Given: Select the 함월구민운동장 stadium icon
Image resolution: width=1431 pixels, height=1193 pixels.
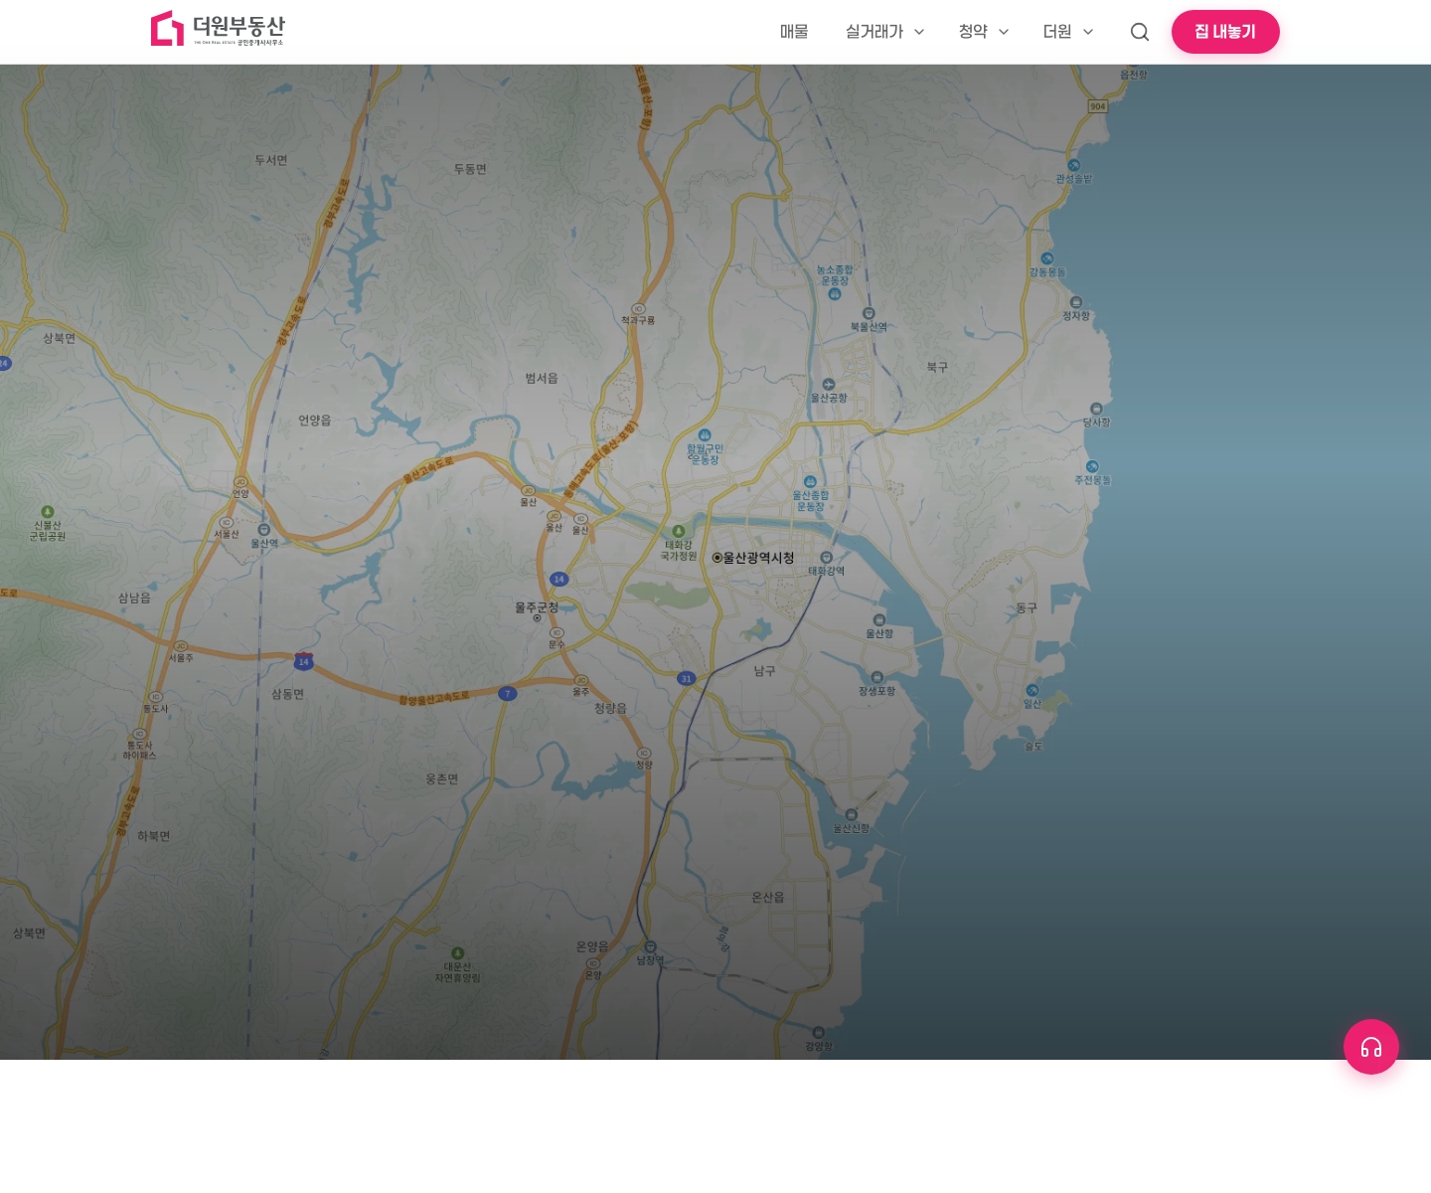Looking at the screenshot, I should pyautogui.click(x=705, y=435).
